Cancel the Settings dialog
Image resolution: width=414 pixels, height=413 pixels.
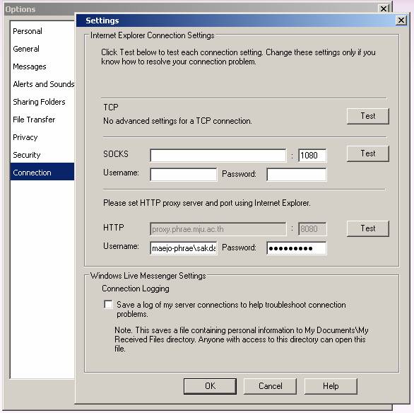270,386
